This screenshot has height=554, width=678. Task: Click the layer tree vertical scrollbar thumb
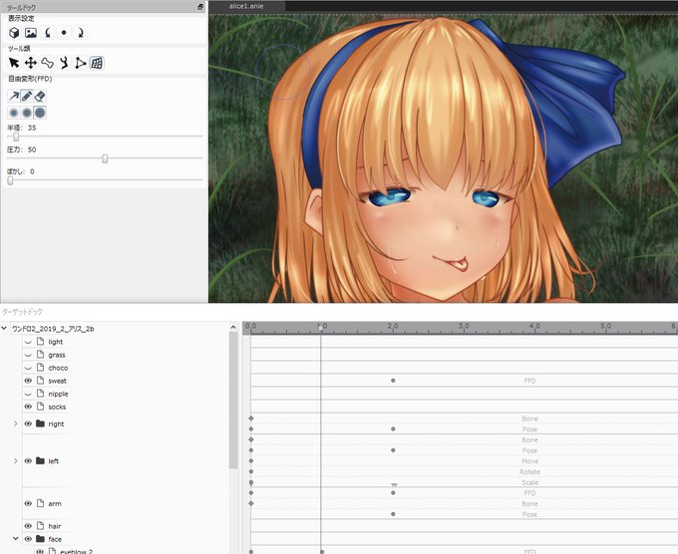click(233, 401)
